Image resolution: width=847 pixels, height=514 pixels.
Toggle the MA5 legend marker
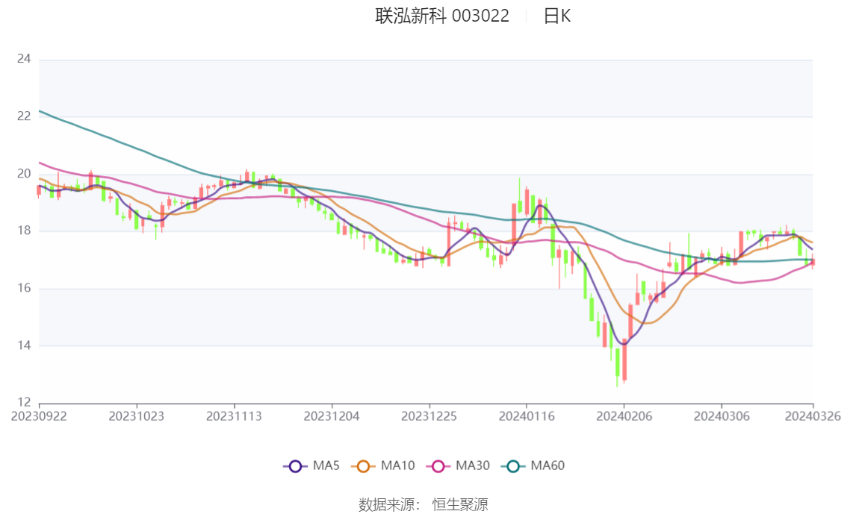pos(295,466)
